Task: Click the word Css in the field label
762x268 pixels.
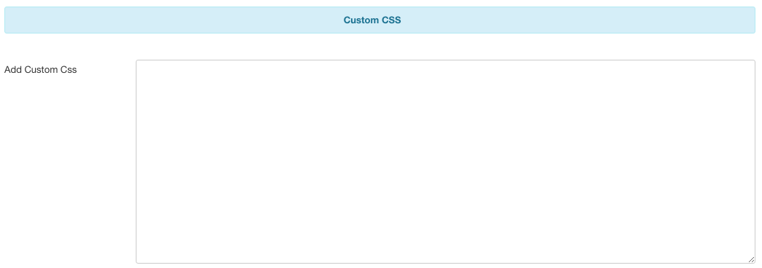Action: [69, 70]
